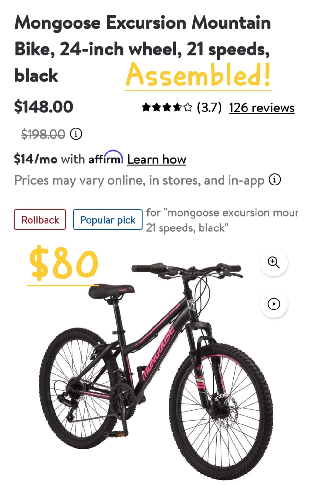Screen dimensions: 312x486
Task: Open the 126 reviews link
Action: tap(262, 108)
